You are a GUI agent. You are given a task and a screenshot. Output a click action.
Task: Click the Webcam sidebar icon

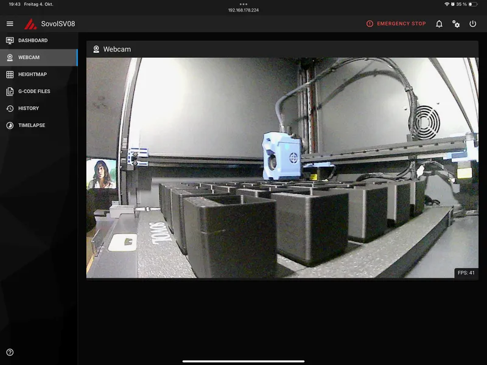pyautogui.click(x=10, y=57)
